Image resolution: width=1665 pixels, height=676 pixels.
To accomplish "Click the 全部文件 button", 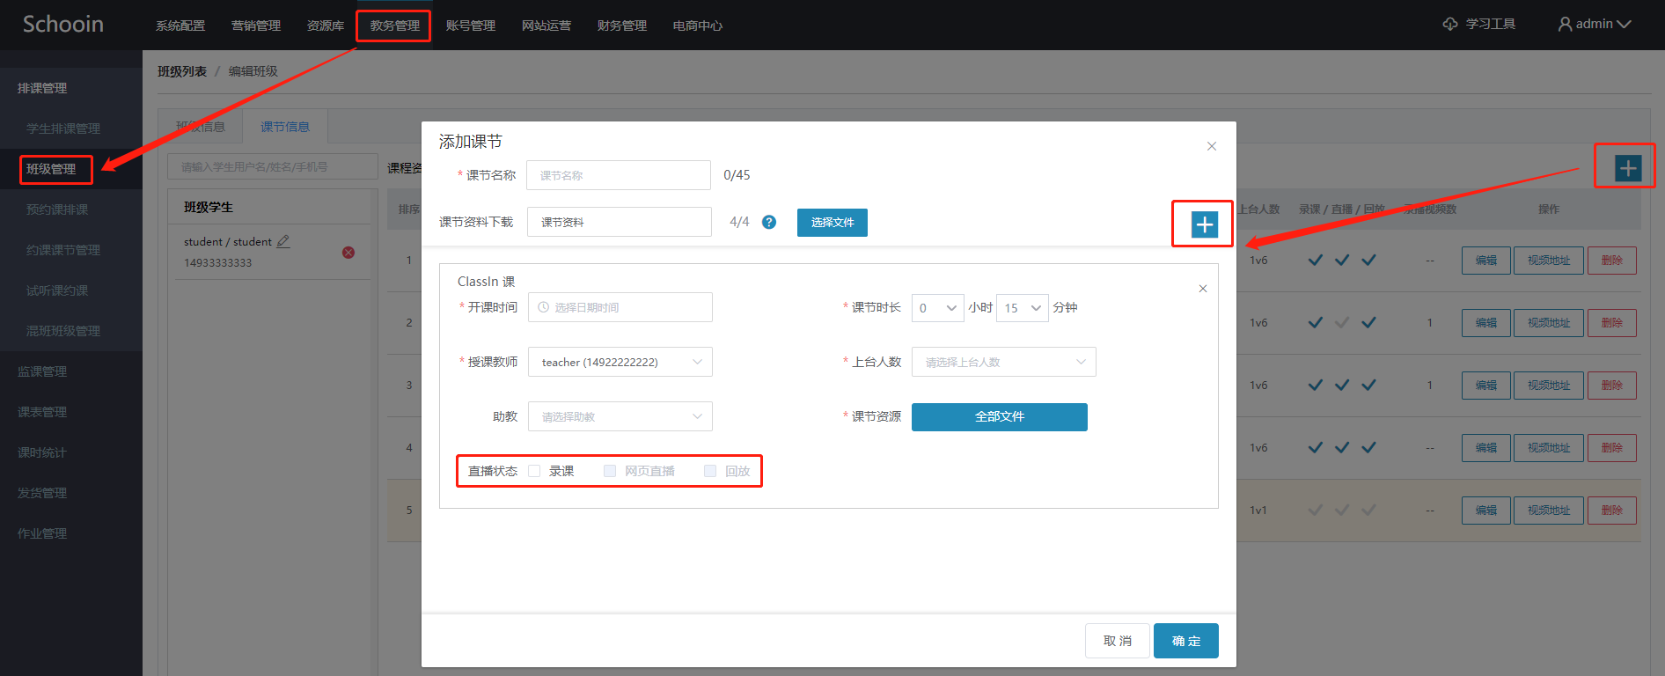I will click(1000, 417).
